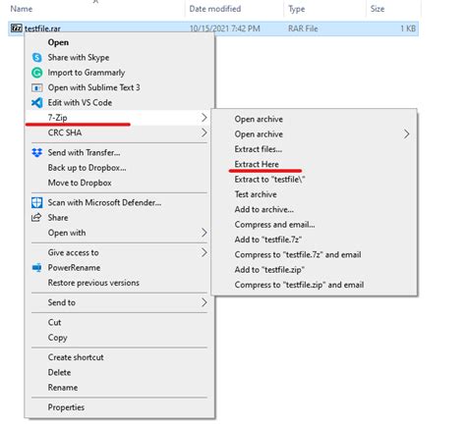The height and width of the screenshot is (428, 466).
Task: Click the 10/15/2021 7:42 PM date cell
Action: pyautogui.click(x=225, y=28)
